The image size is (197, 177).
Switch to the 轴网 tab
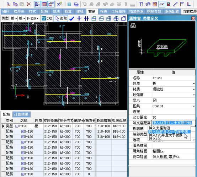(x=6, y=11)
